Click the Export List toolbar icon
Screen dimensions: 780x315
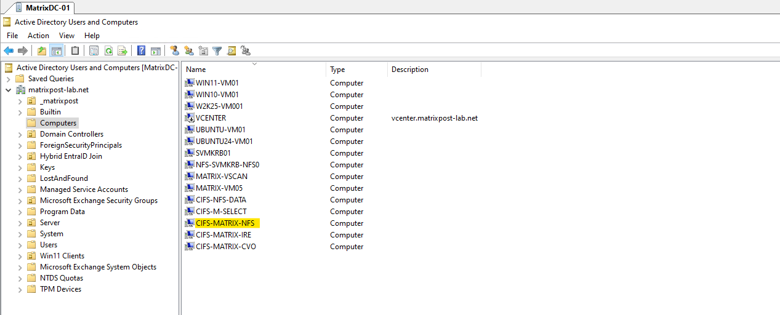(123, 50)
